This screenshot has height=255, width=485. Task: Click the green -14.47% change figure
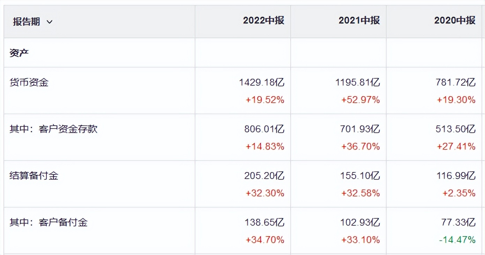[x=457, y=240]
